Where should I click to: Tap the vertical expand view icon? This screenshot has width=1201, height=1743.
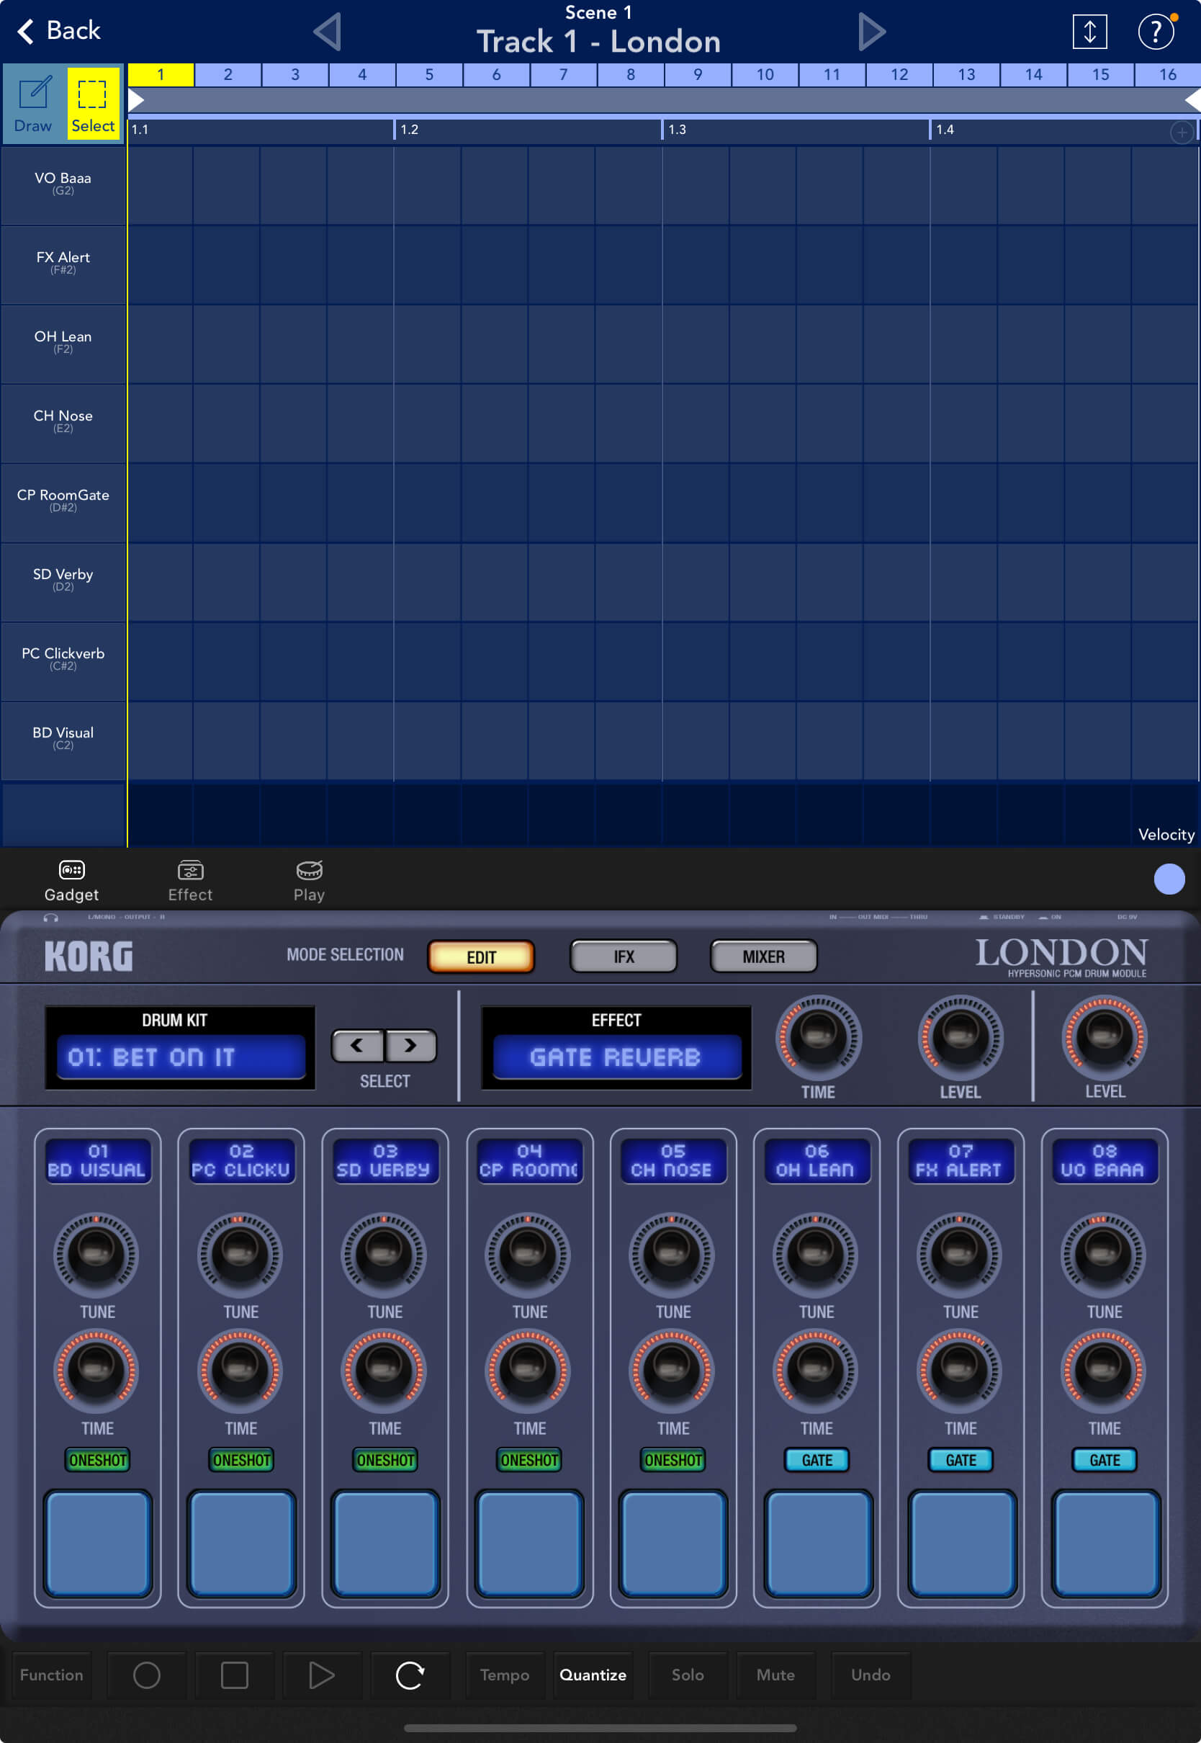(x=1089, y=32)
